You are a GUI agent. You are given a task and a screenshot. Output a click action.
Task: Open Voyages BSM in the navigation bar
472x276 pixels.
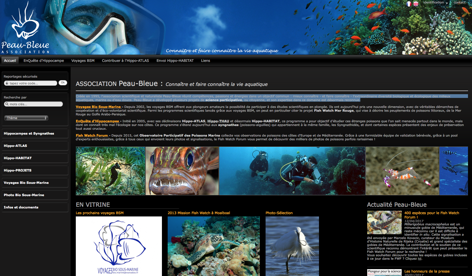pos(83,61)
